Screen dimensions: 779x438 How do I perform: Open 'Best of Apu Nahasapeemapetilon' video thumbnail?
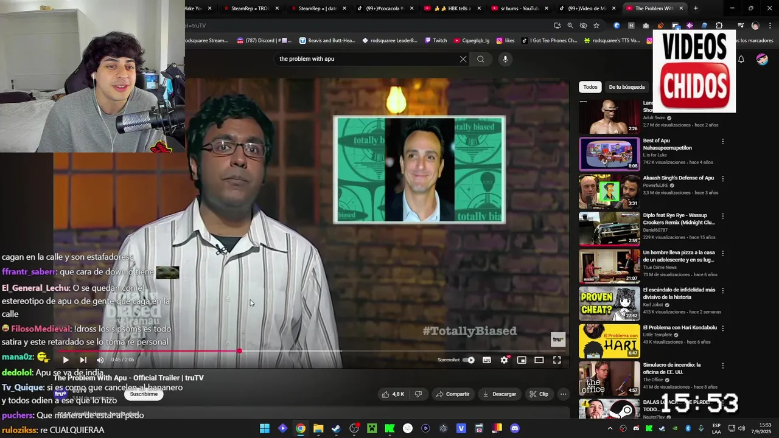tap(609, 154)
